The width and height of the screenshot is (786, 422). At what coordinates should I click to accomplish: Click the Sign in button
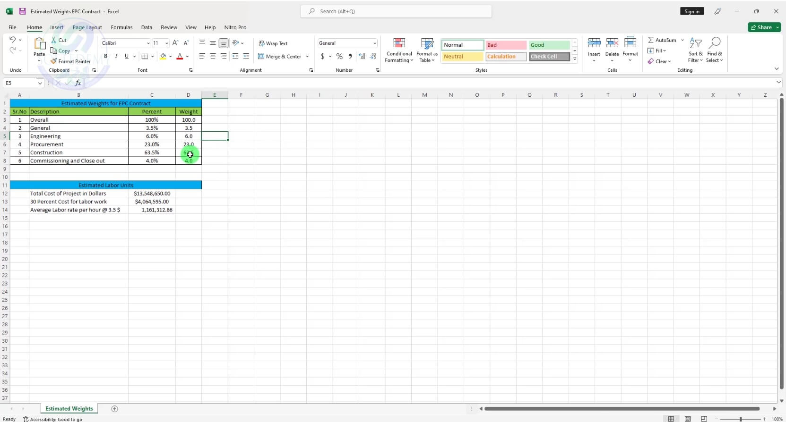(692, 11)
